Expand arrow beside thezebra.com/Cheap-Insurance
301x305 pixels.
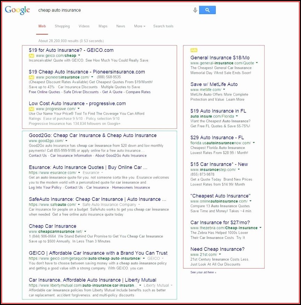260,228
